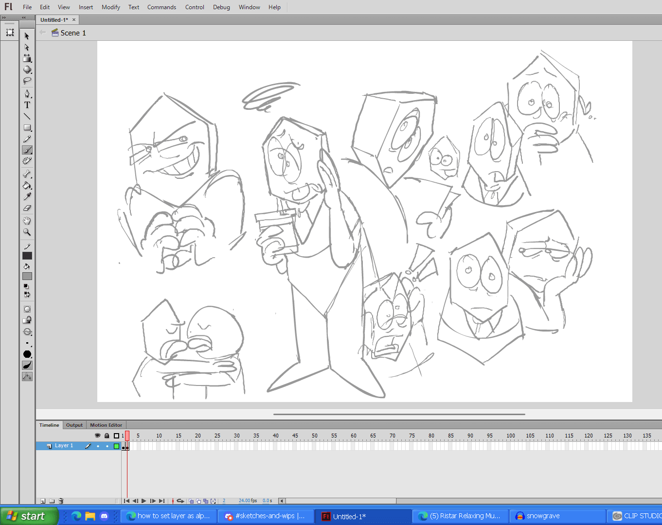The width and height of the screenshot is (662, 525).
Task: Collapse the tools panel with double arrows
Action: click(x=23, y=17)
